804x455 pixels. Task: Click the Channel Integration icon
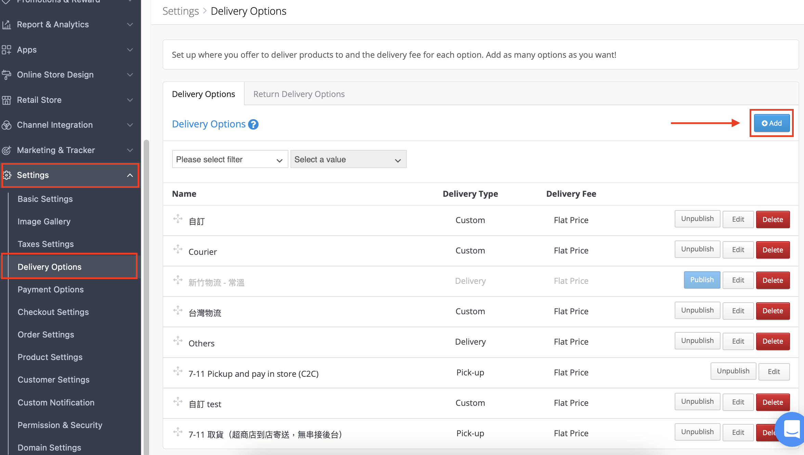(x=7, y=125)
